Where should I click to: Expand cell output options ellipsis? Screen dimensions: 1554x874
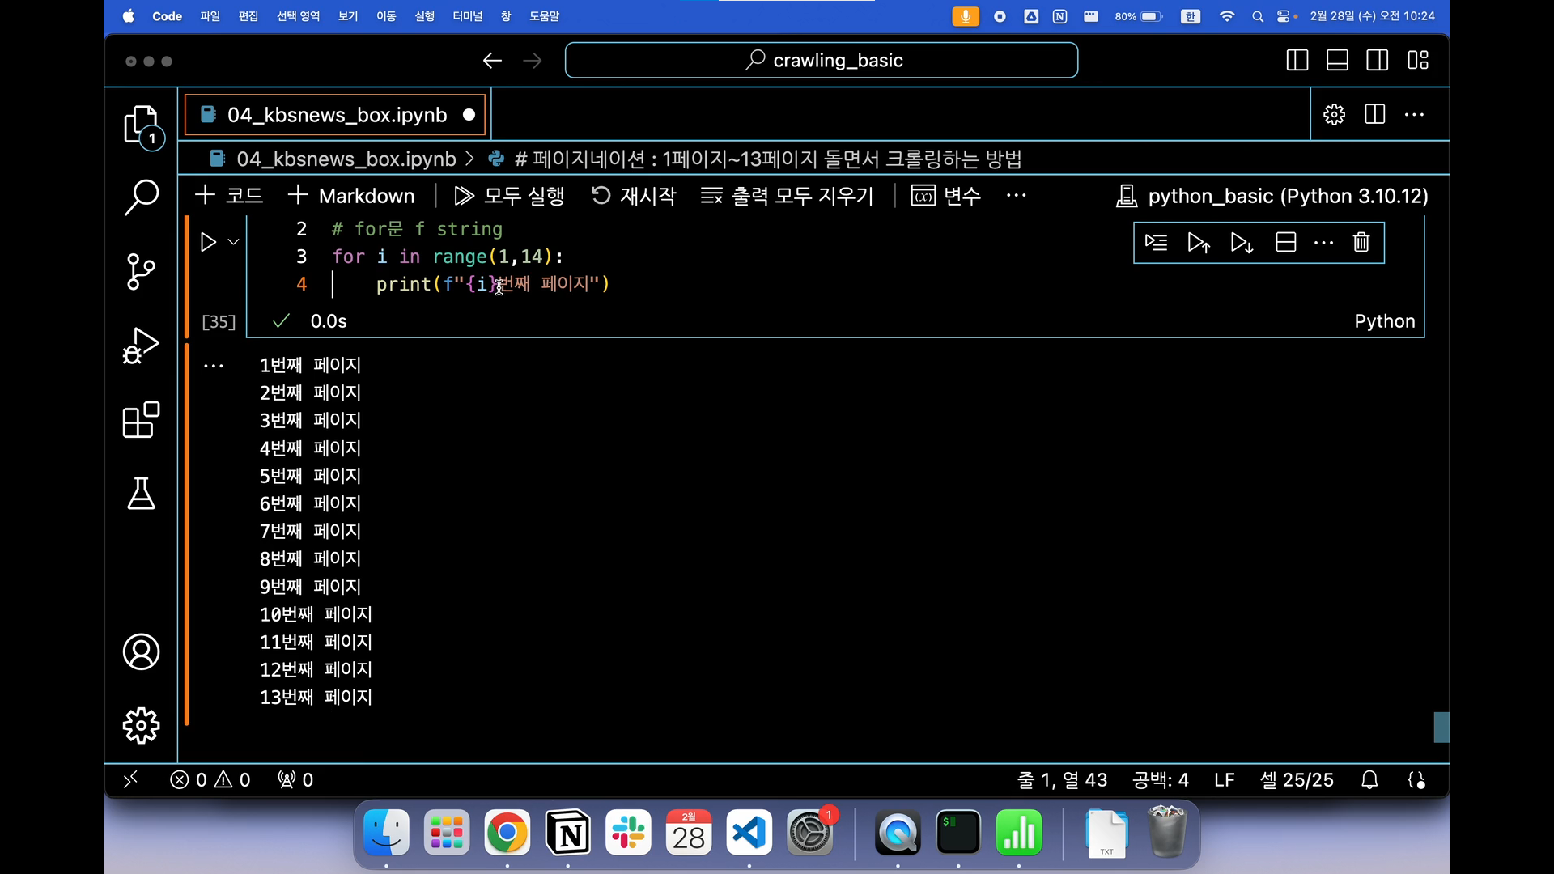214,366
